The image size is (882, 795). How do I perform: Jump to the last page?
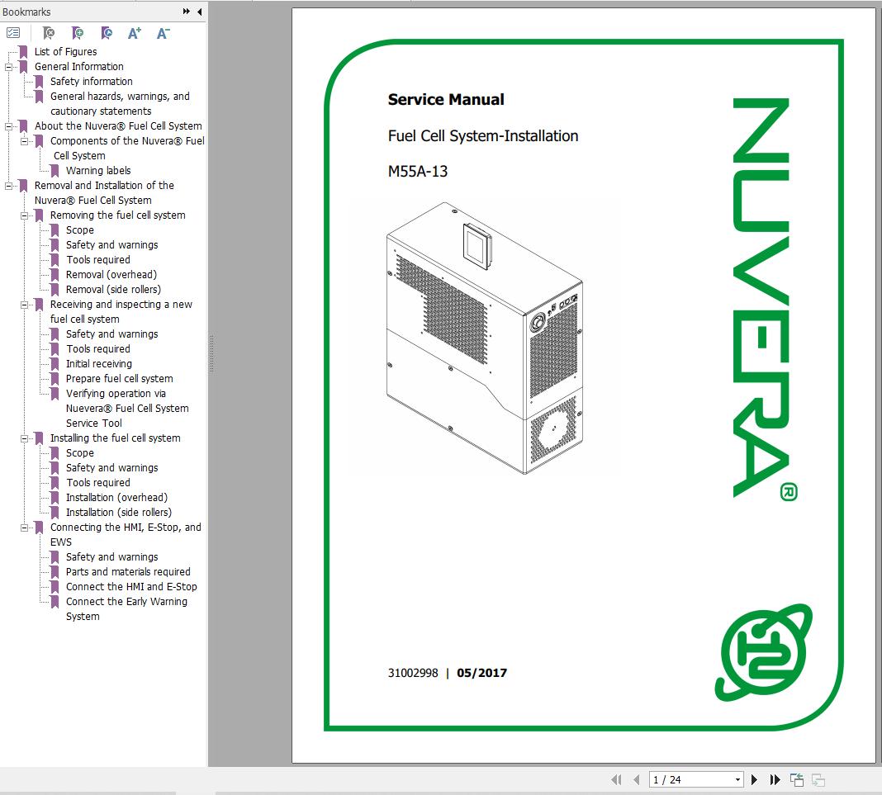coord(775,779)
